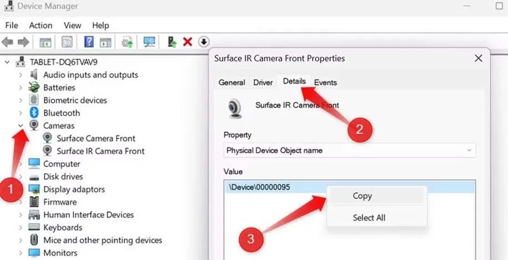508x260 pixels.
Task: Click the add driver green arrow icon
Action: (172, 42)
